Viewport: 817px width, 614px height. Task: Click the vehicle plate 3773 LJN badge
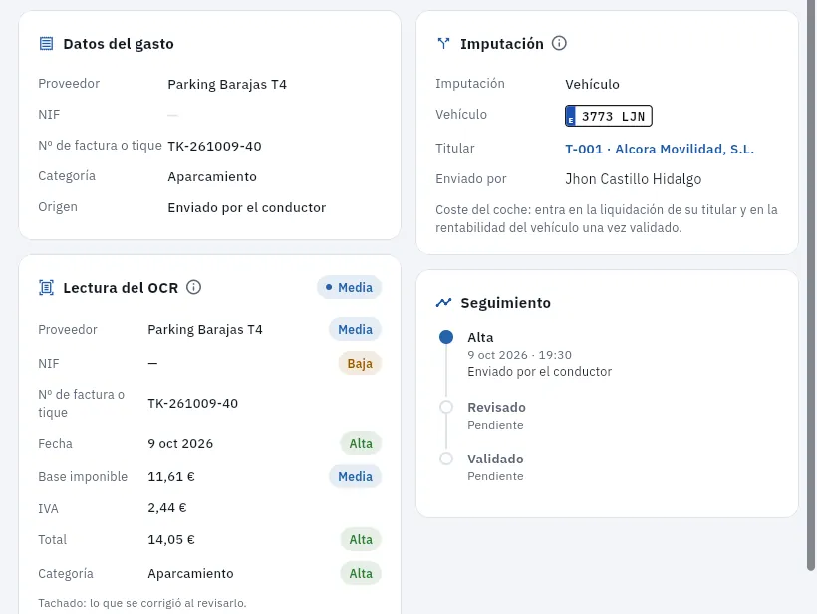(609, 116)
